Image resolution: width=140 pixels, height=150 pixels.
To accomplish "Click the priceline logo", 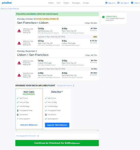I will 7,3.
